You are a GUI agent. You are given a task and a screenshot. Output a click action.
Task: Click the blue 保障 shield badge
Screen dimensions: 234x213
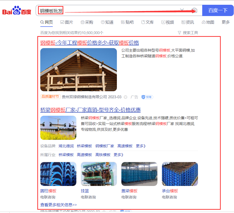147,97
